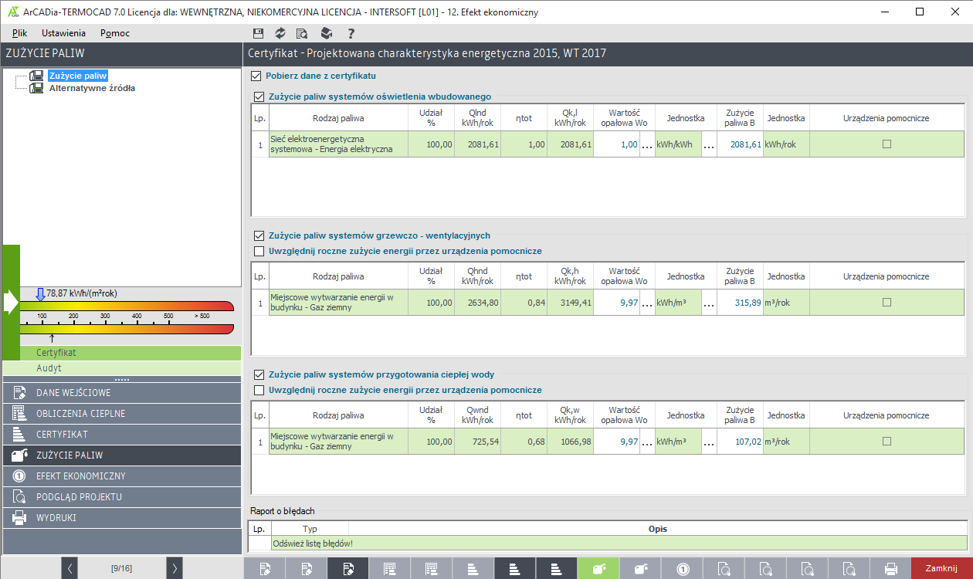Click the economic effect coin icon in bottom bar
The height and width of the screenshot is (579, 973).
[x=683, y=569]
